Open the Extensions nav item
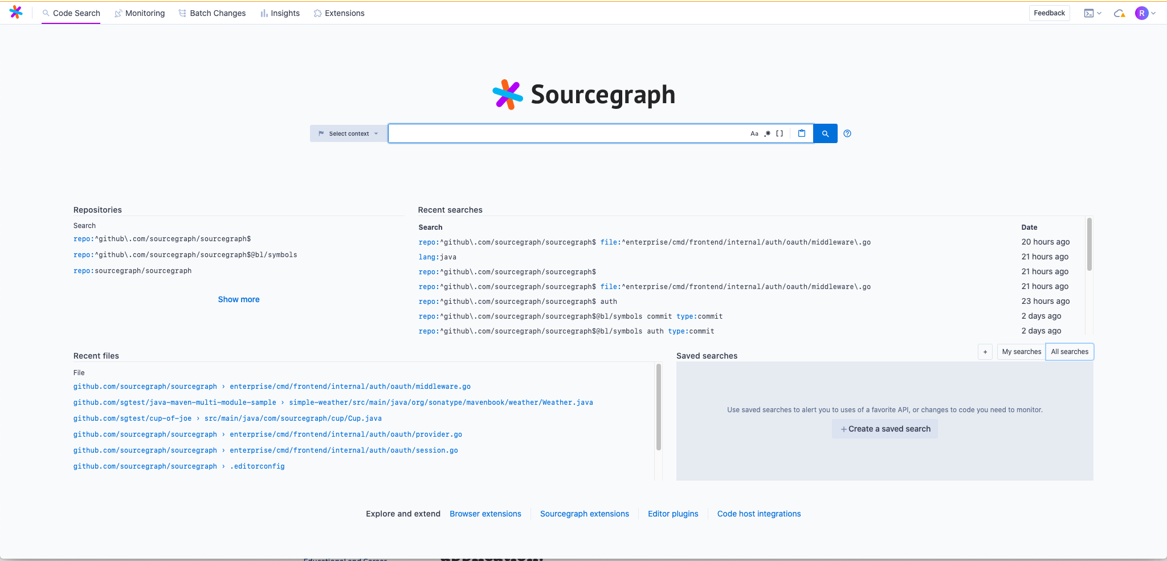This screenshot has width=1167, height=561. (x=339, y=13)
